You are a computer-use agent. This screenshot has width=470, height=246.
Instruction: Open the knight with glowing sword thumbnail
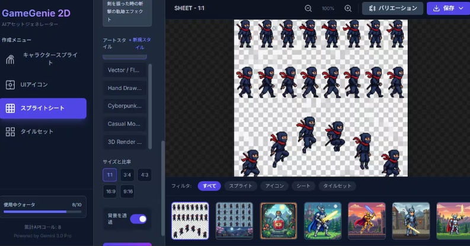(322, 221)
